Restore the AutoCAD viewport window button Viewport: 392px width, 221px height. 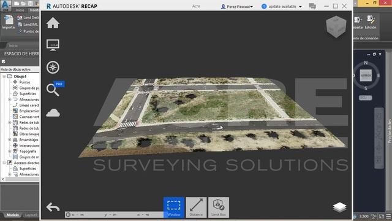(x=374, y=54)
